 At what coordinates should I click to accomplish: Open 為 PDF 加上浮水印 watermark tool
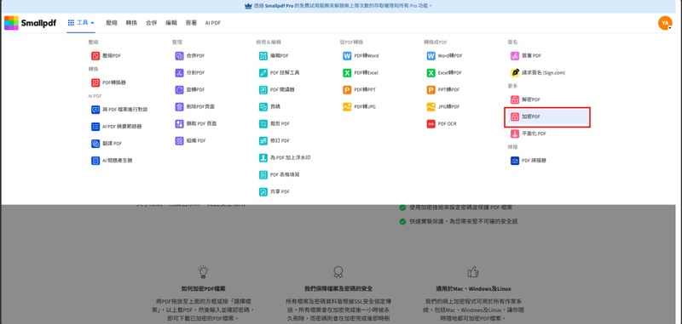click(285, 158)
